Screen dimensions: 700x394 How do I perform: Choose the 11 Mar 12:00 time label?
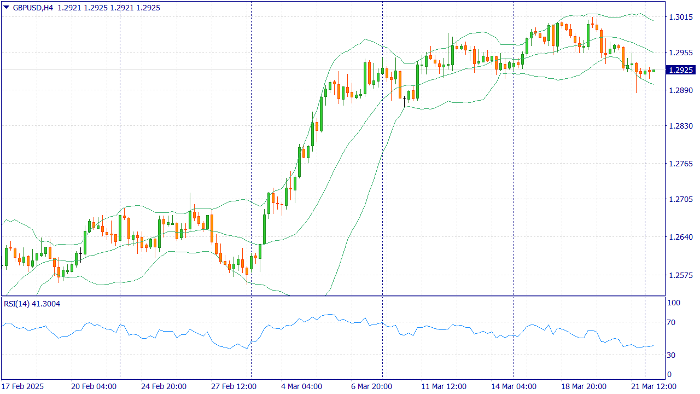tap(443, 386)
